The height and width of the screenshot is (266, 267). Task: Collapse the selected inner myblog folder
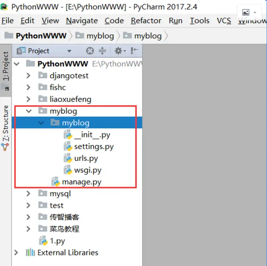(x=41, y=123)
